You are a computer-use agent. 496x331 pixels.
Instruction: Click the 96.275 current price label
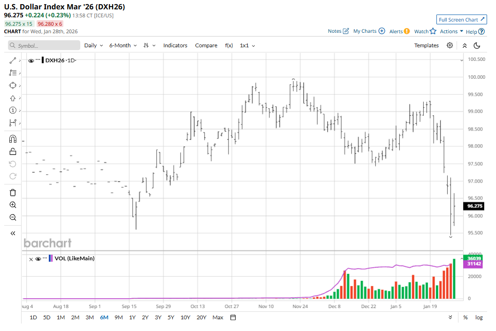pos(474,206)
